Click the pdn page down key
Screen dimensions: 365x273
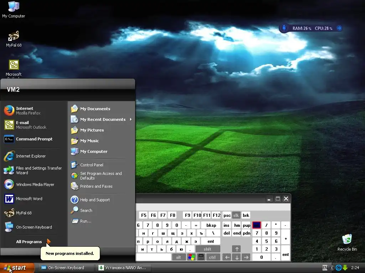point(247,233)
